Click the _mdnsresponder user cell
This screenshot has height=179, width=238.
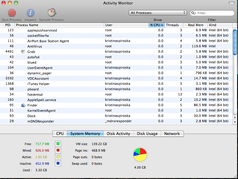point(118,121)
